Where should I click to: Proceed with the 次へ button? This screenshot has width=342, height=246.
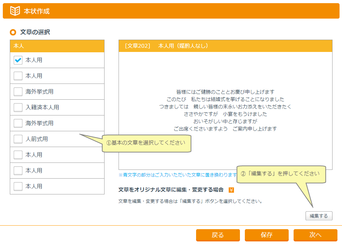tap(315, 235)
